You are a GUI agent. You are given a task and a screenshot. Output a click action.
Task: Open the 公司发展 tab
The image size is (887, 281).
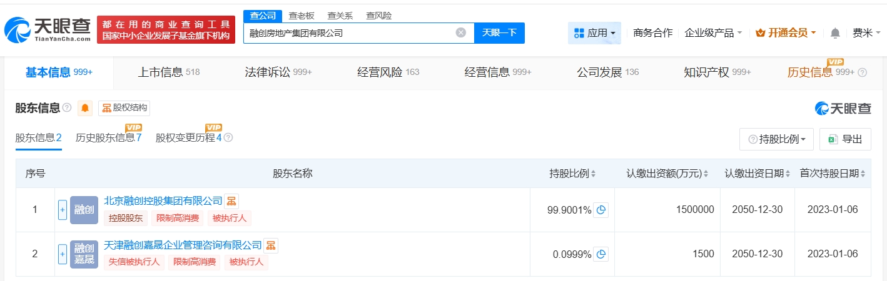(x=608, y=72)
